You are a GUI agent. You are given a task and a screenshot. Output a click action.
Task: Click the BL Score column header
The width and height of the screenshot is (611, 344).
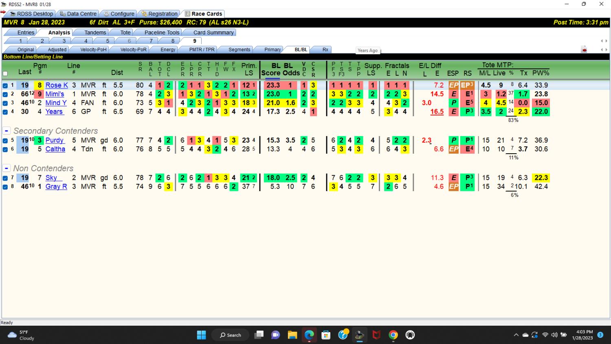pyautogui.click(x=270, y=69)
